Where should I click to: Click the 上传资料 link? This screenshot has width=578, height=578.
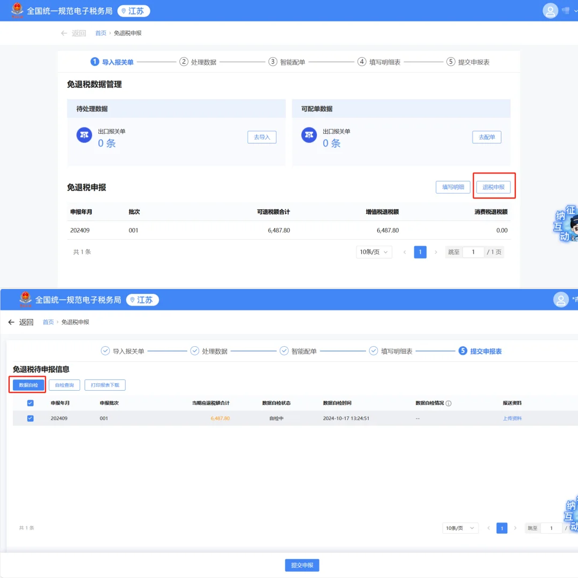click(512, 419)
